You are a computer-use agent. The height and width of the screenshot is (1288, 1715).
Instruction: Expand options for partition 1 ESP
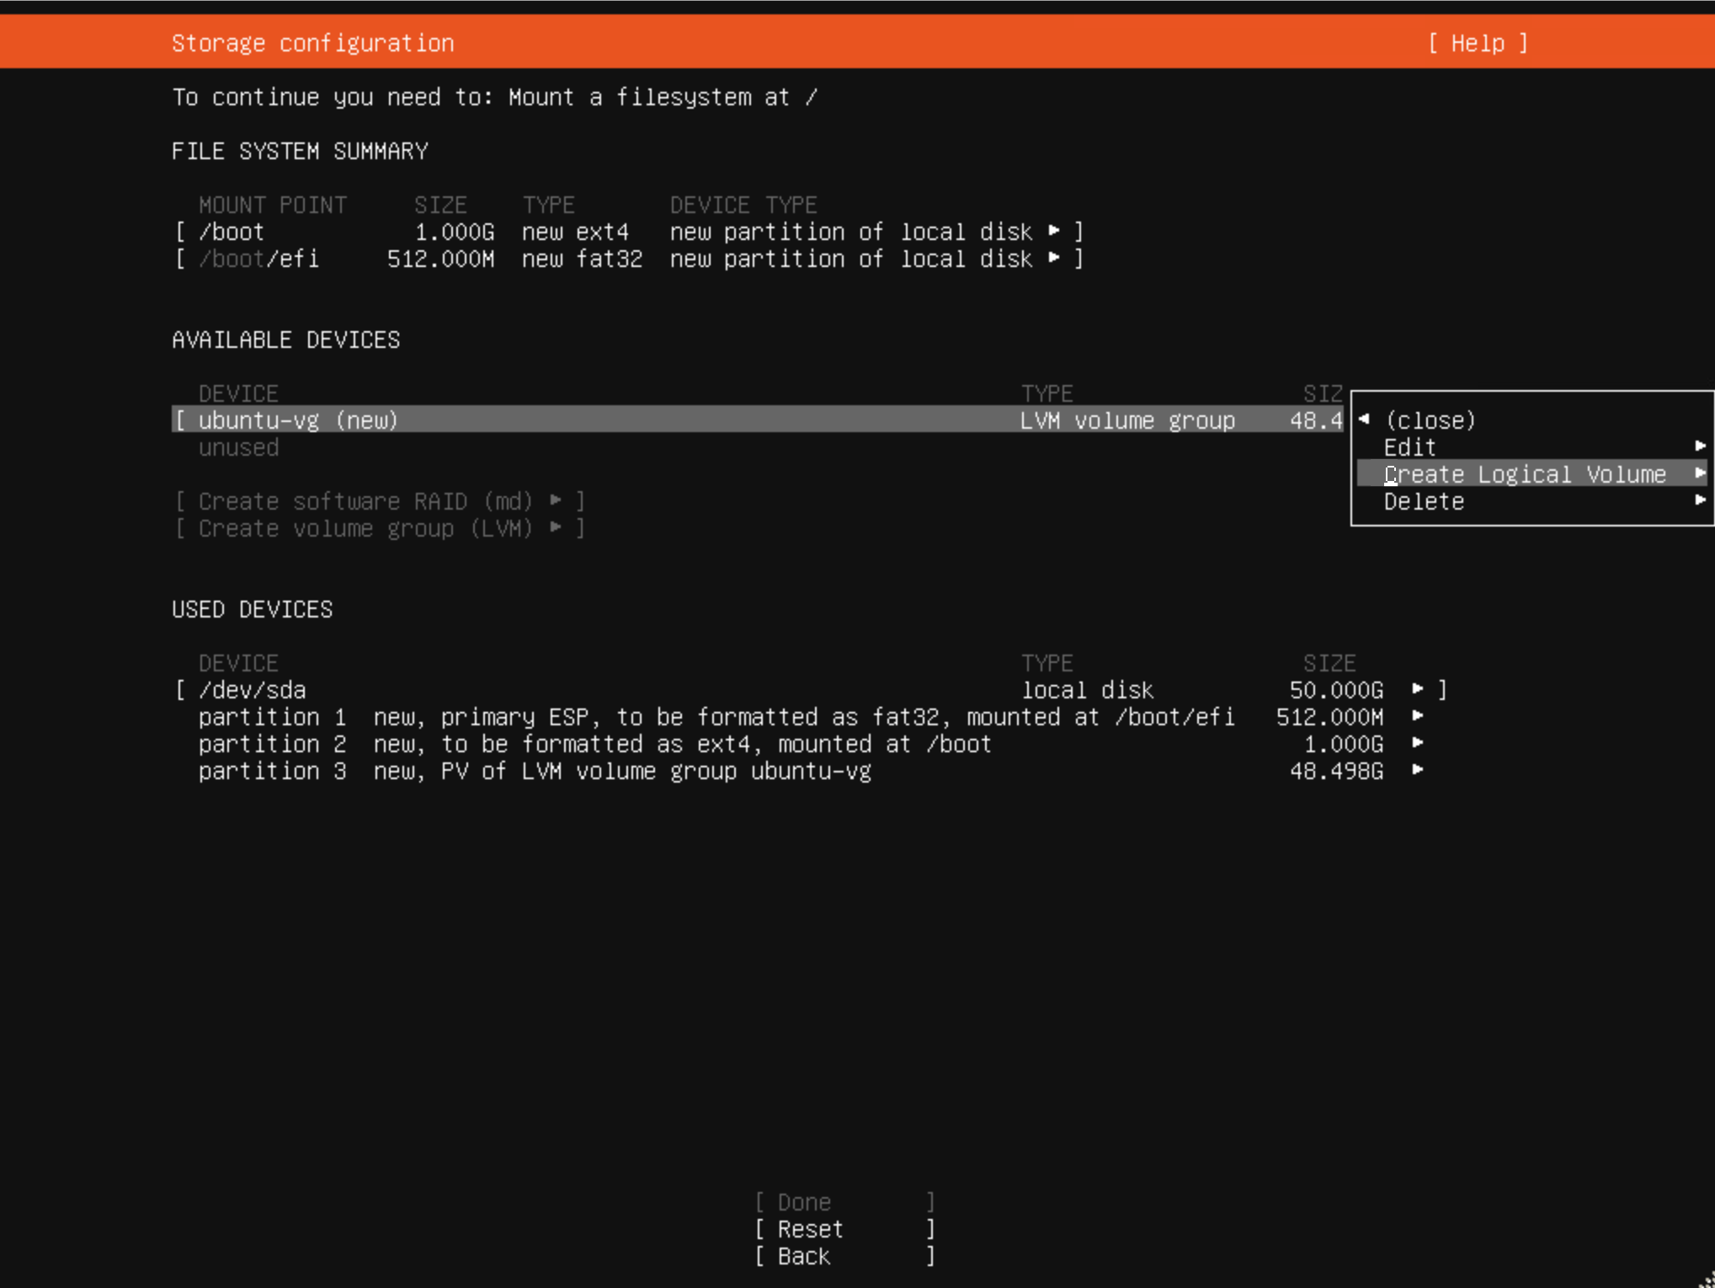click(1419, 716)
